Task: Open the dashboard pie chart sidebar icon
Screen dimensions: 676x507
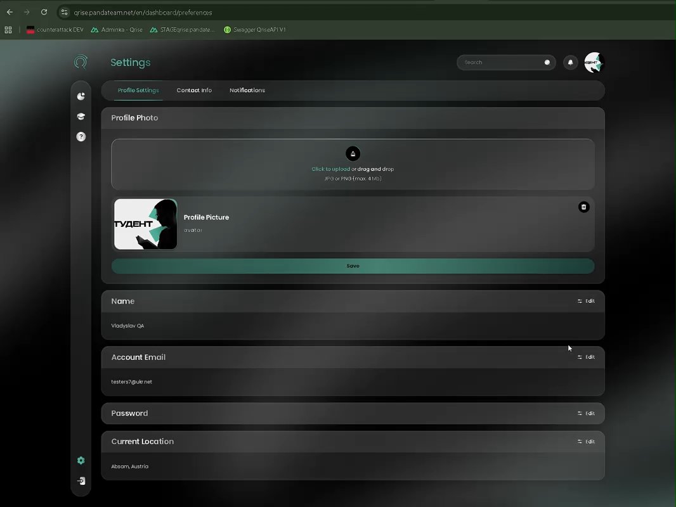Action: (81, 96)
